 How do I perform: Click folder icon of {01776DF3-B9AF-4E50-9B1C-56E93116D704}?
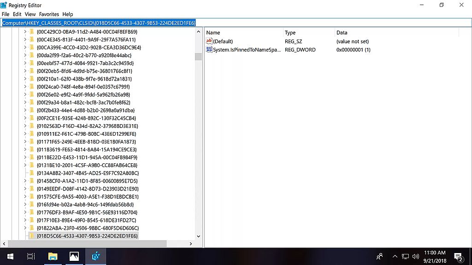click(32, 212)
